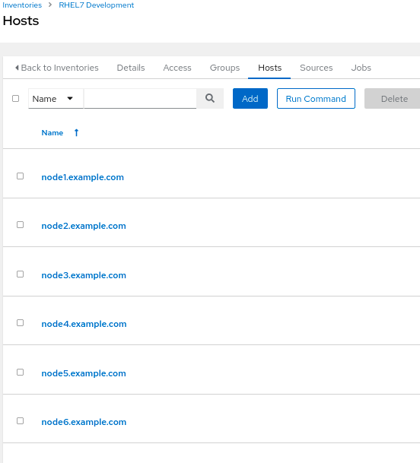420x463 pixels.
Task: Switch to the Sources tab
Action: [x=317, y=68]
